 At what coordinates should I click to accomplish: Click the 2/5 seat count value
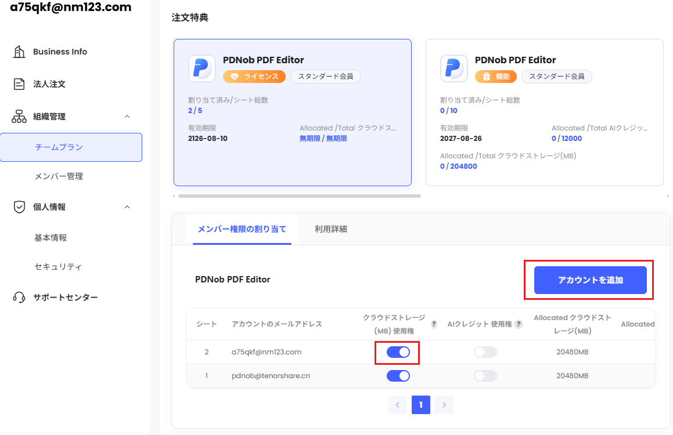click(x=195, y=111)
